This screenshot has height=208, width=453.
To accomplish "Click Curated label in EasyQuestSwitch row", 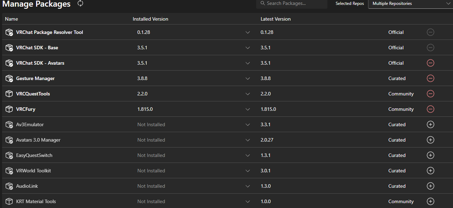I will (397, 155).
